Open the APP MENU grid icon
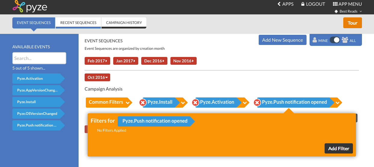This screenshot has width=374, height=167. (x=335, y=4)
